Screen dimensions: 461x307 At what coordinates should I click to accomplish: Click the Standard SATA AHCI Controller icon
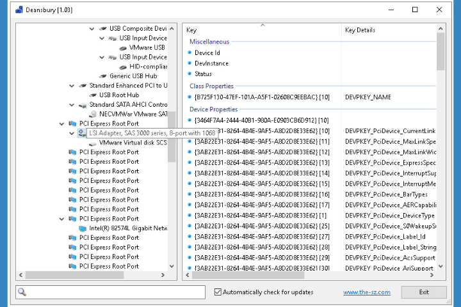(x=83, y=105)
